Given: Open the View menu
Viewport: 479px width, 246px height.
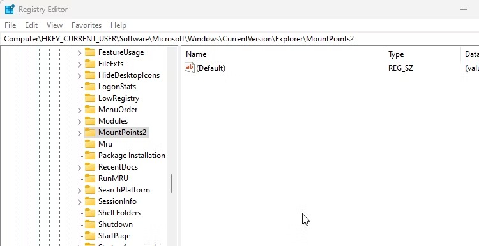Looking at the screenshot, I should [54, 25].
